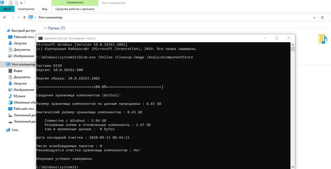Open Объемные объекты folder in sidebar
This screenshot has height=169, width=331.
[22, 103]
